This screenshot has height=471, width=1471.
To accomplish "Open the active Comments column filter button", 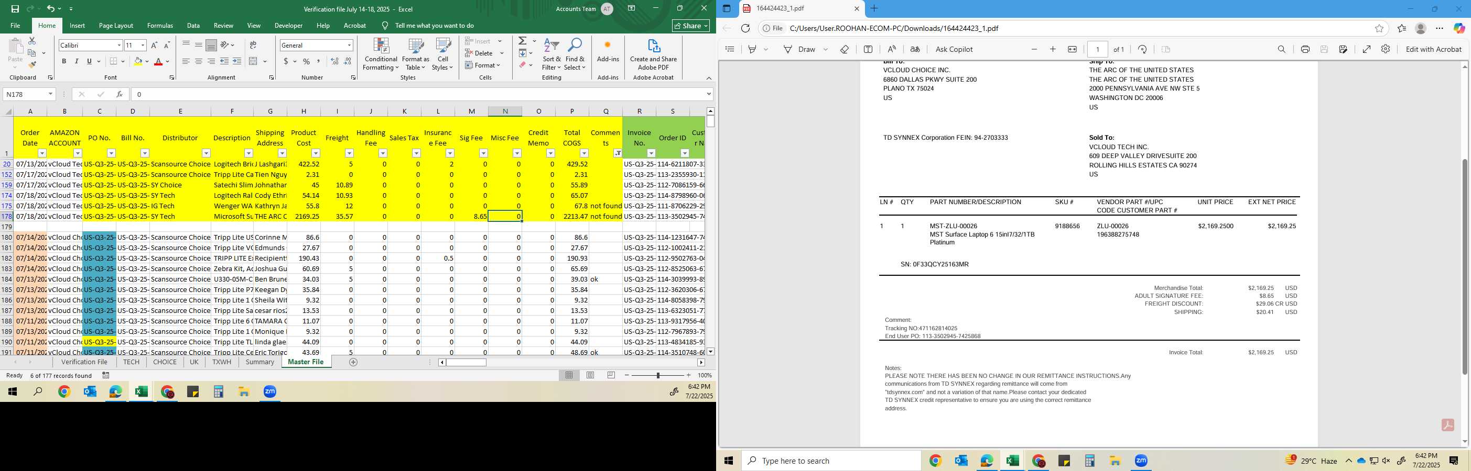I will tap(618, 153).
